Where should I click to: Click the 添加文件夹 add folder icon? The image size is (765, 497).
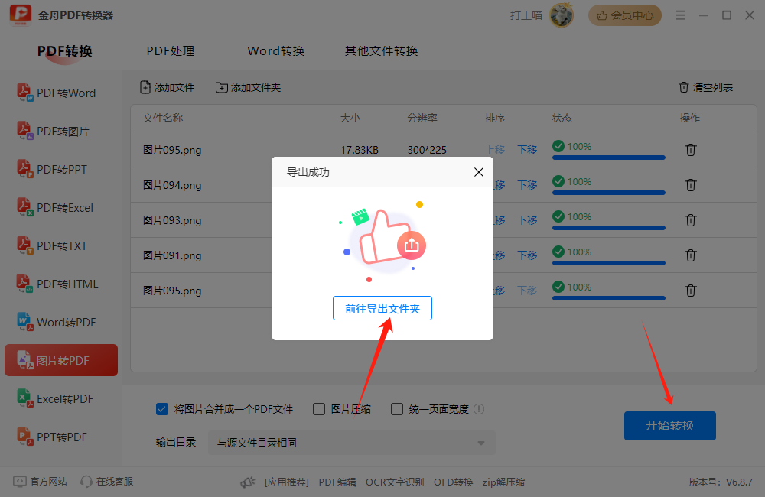[222, 87]
